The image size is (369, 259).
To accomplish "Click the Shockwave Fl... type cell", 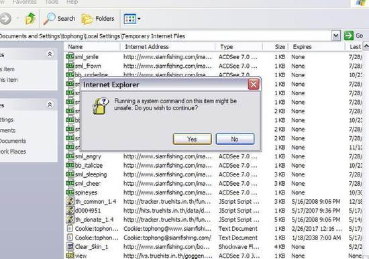I will [239, 247].
